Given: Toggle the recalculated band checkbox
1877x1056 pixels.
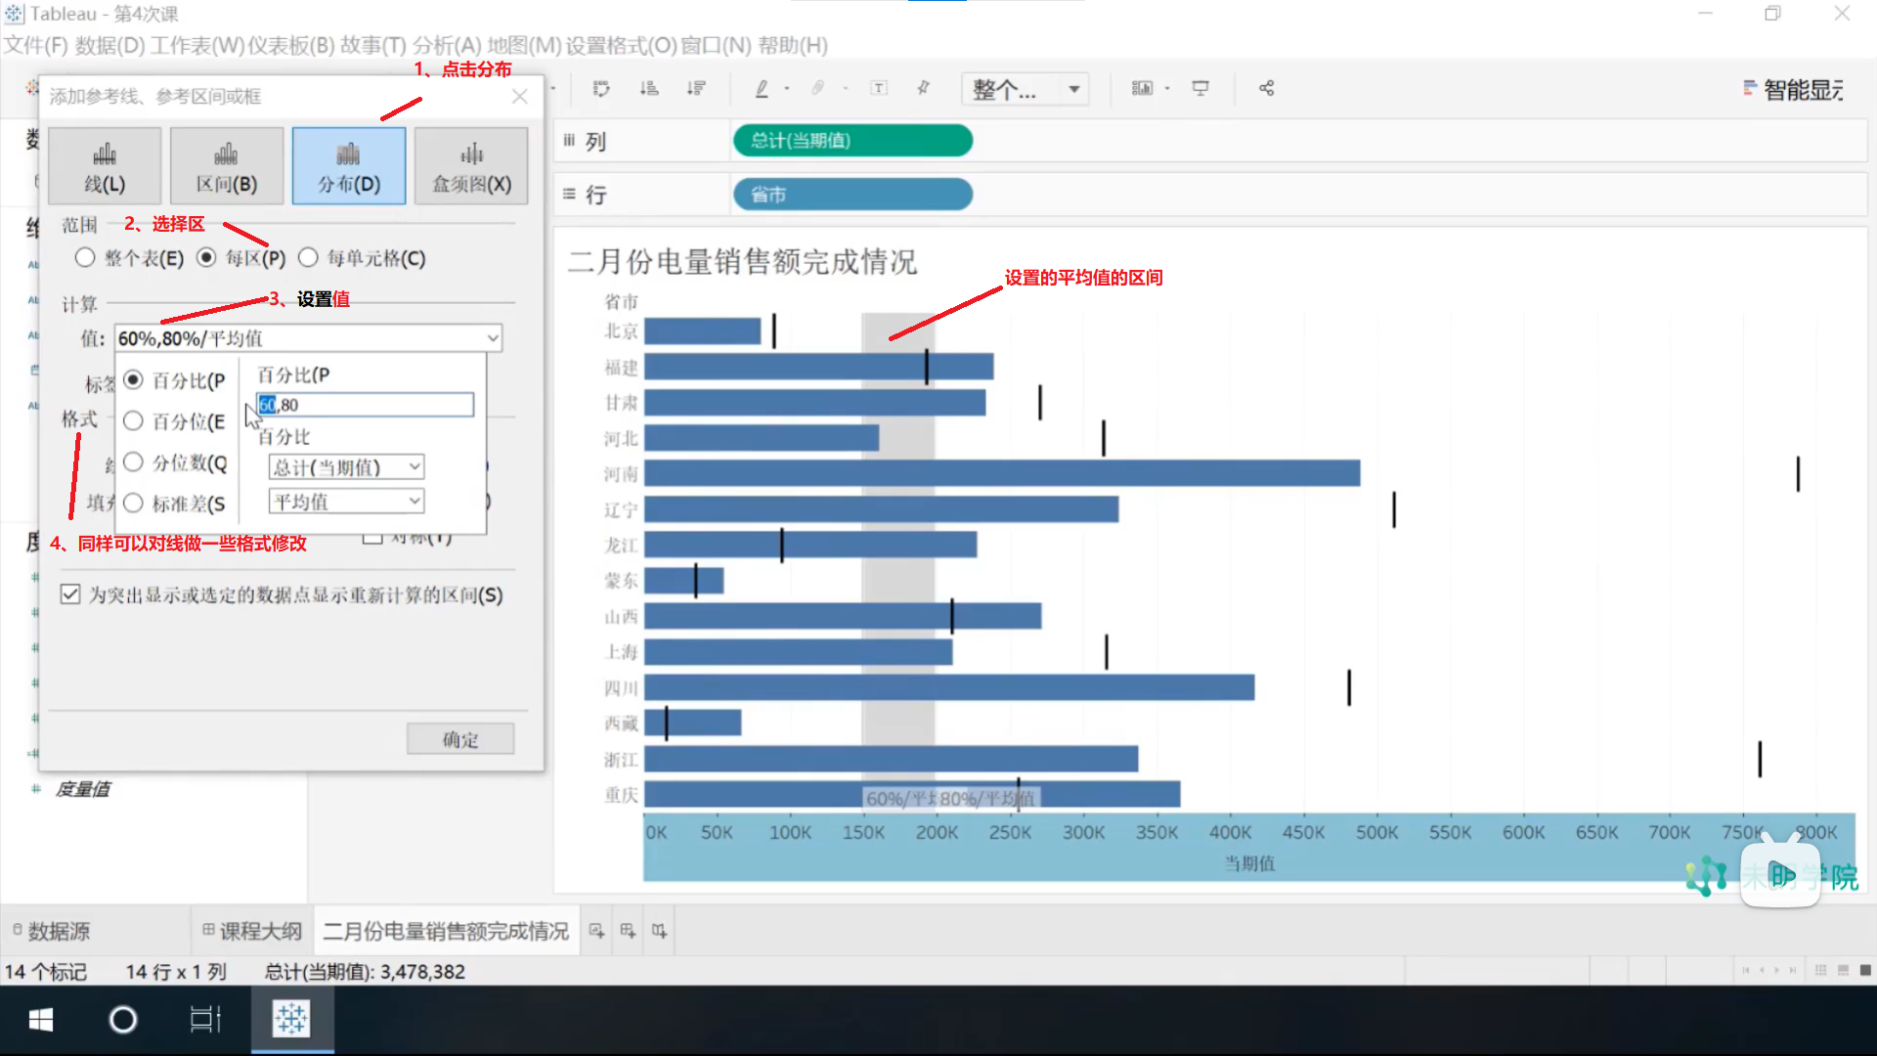Looking at the screenshot, I should point(70,594).
